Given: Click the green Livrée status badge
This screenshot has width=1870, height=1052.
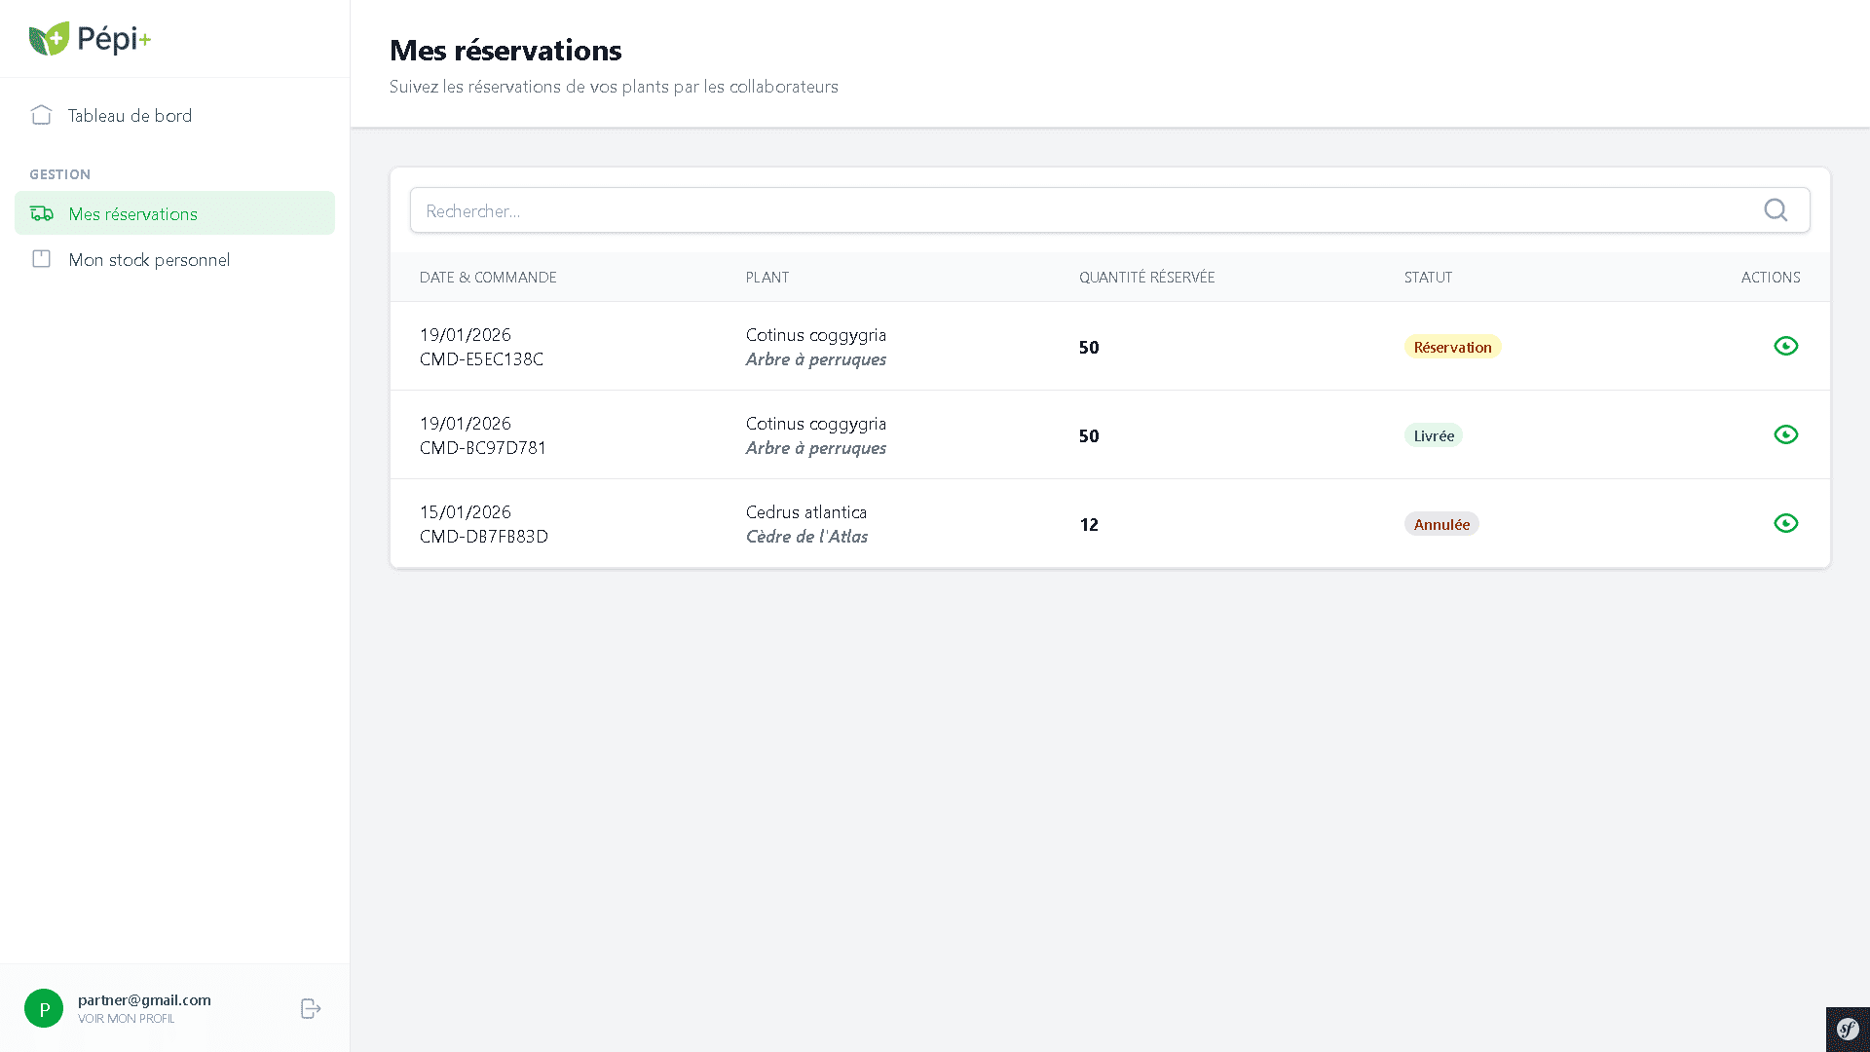Looking at the screenshot, I should [x=1433, y=435].
